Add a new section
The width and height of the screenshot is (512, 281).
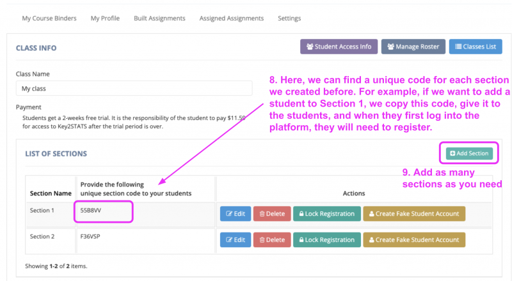pos(469,153)
